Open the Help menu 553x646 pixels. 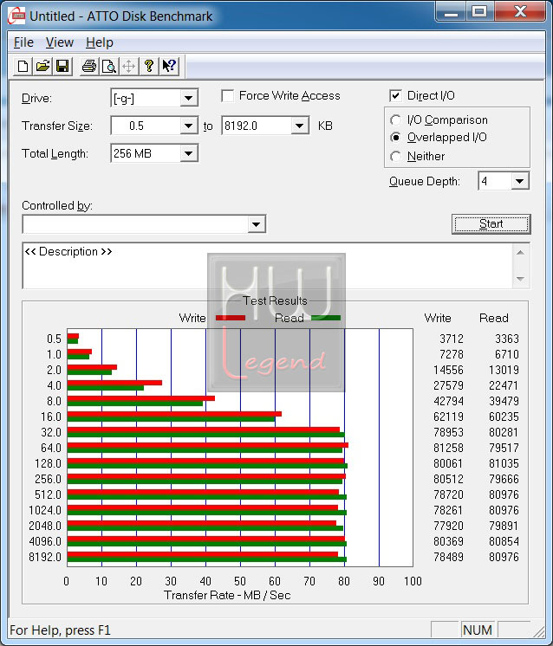click(x=100, y=42)
